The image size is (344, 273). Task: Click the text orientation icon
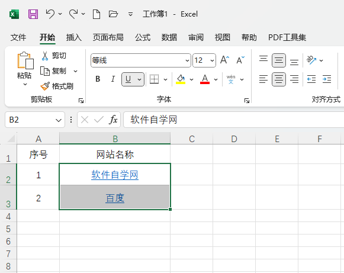311,60
